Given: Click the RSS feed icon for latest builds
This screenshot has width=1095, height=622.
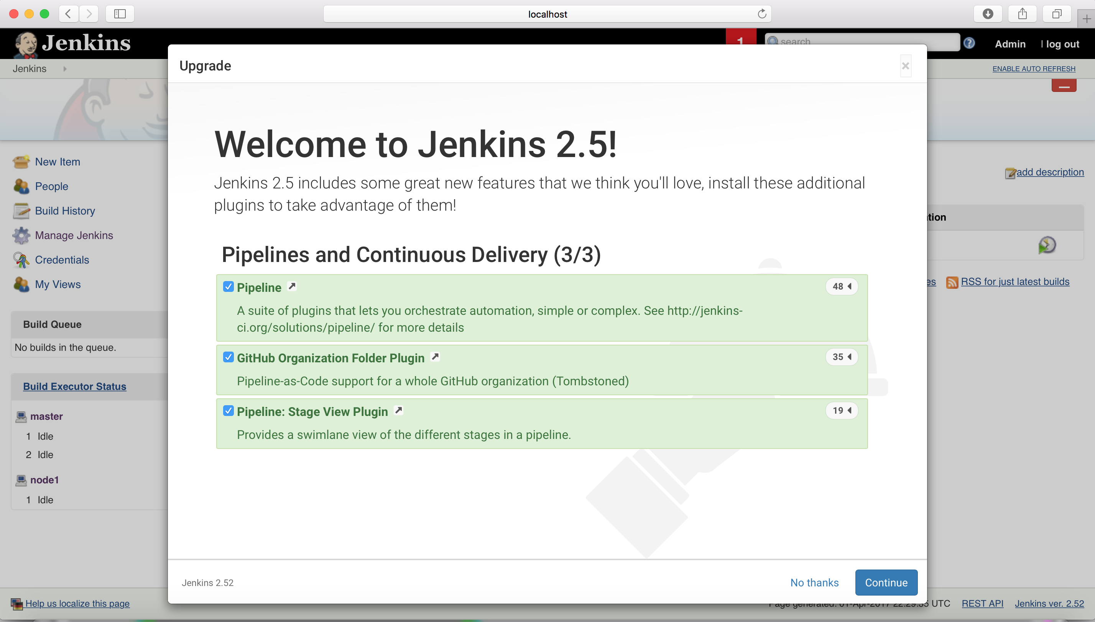Looking at the screenshot, I should click(952, 282).
